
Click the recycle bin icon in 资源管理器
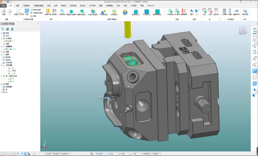click(12, 29)
